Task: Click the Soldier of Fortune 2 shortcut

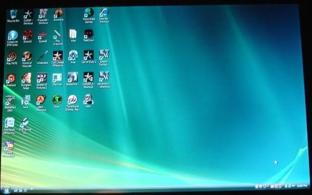Action: (42, 81)
